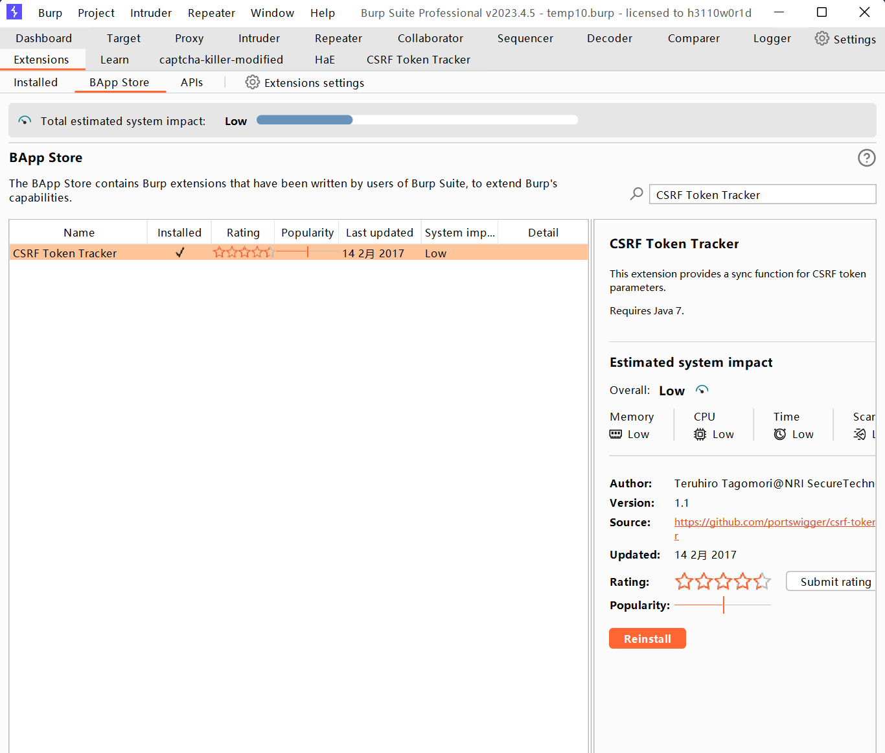Click version value '1.1'
The image size is (885, 753).
682,503
